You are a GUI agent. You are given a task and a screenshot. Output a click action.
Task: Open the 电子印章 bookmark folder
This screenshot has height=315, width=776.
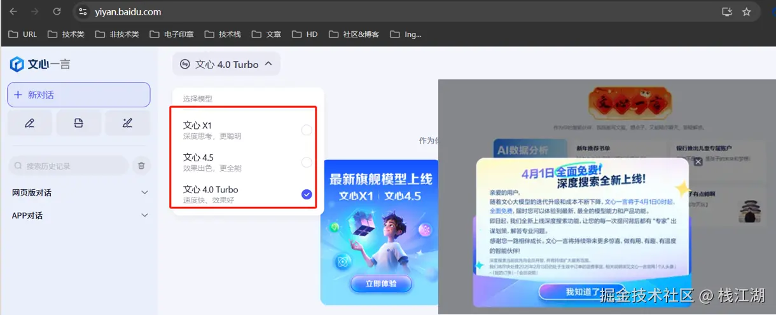click(x=171, y=34)
